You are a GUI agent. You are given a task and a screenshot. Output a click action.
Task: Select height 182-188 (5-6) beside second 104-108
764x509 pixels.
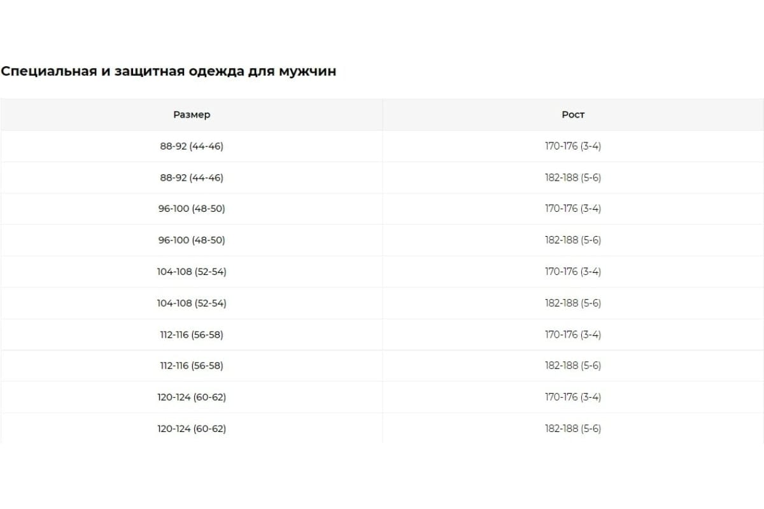pos(573,303)
